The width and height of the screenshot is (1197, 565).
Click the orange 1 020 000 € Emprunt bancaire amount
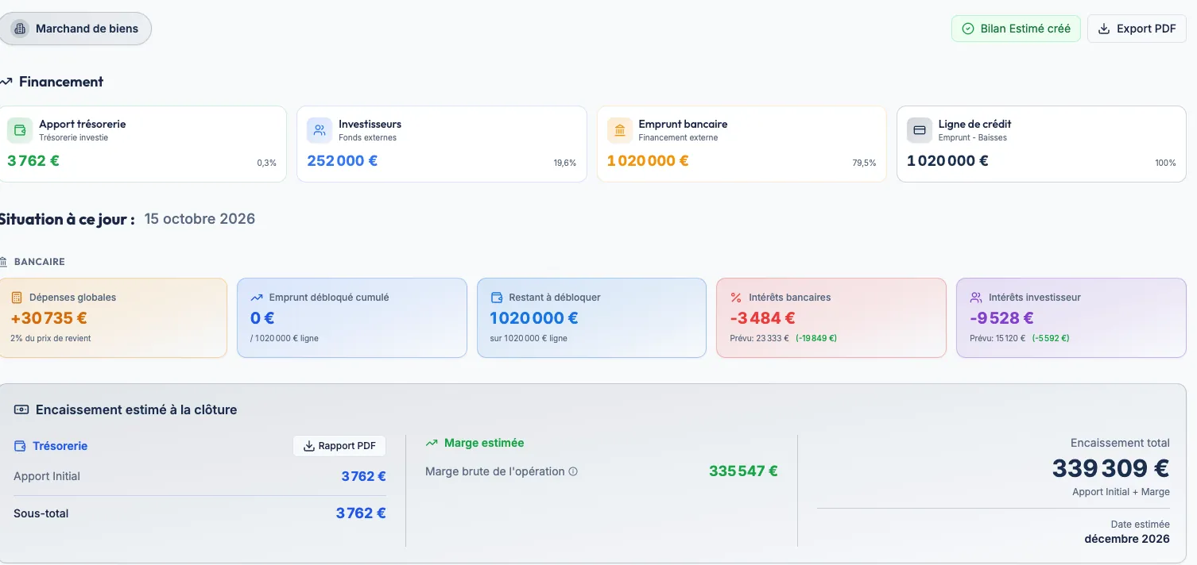click(x=648, y=160)
